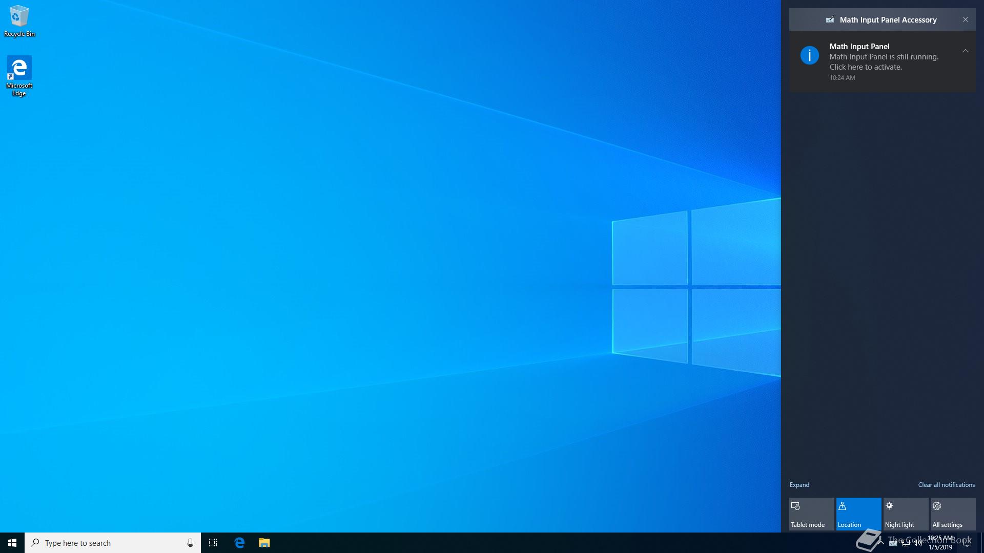Enable the Night light quick action
This screenshot has height=553, width=984.
click(906, 514)
